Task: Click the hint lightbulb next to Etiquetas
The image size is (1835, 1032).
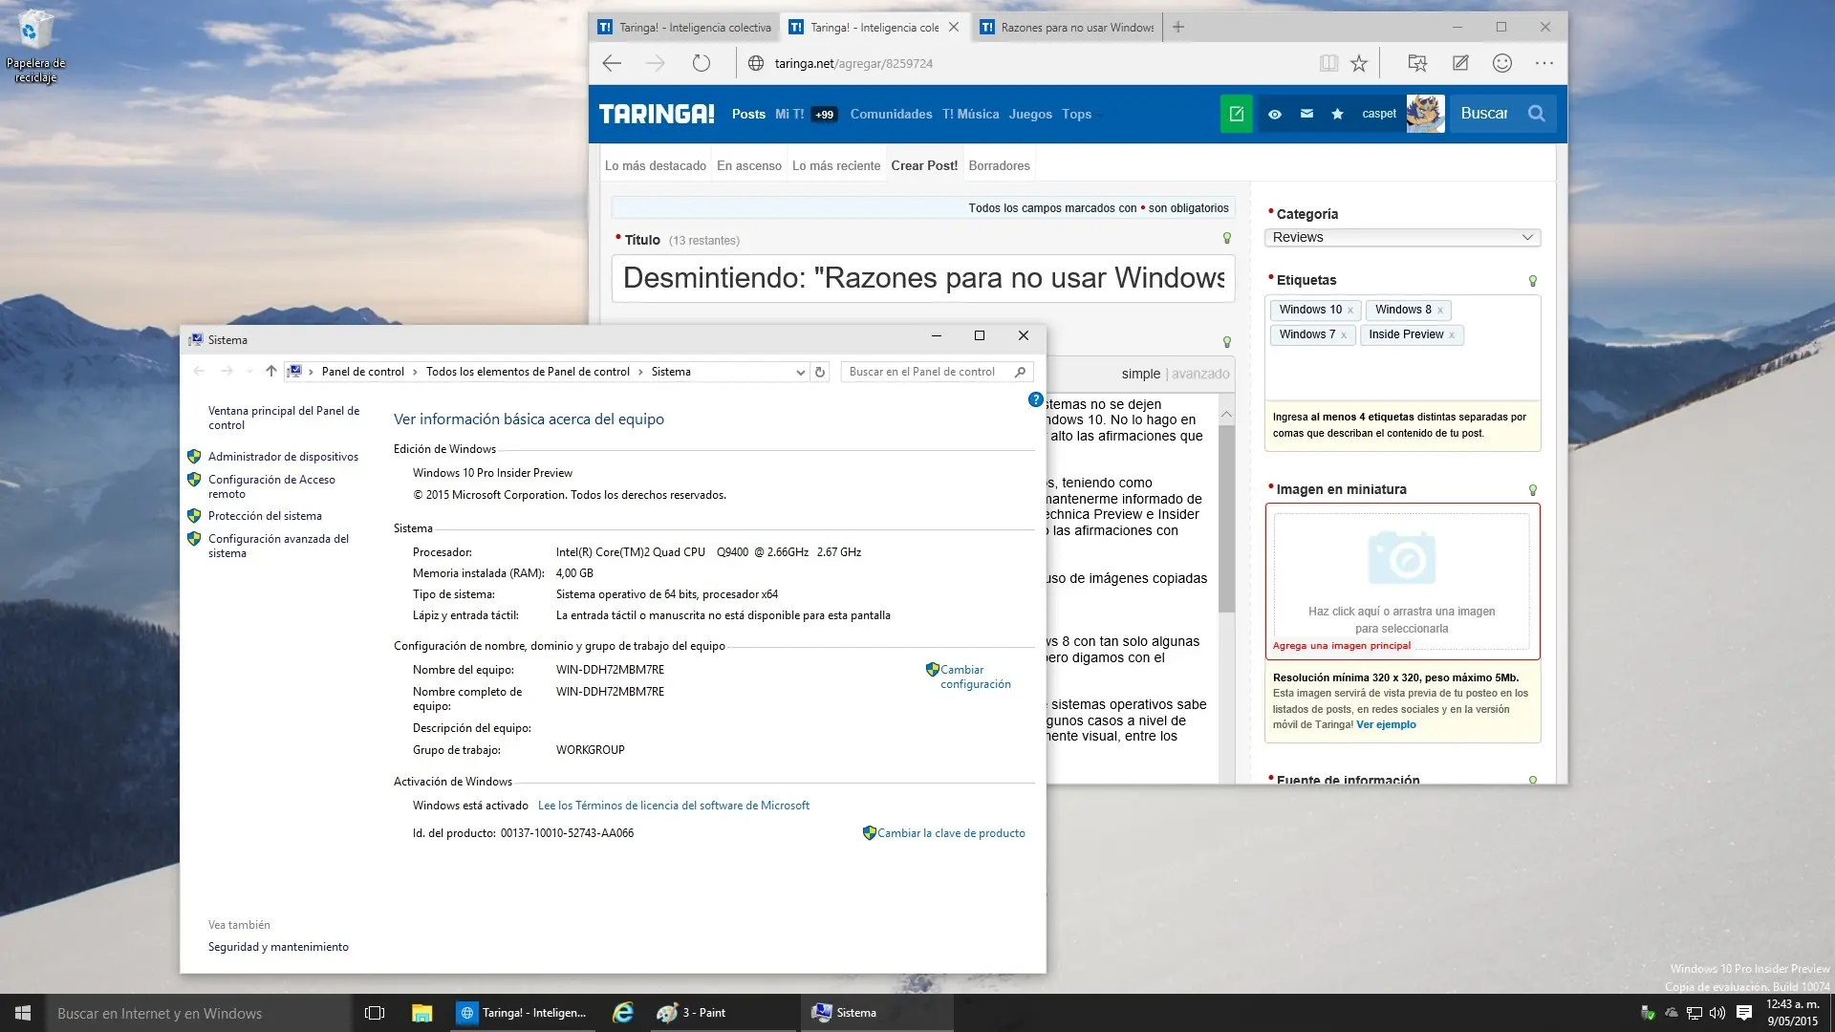Action: 1533,280
